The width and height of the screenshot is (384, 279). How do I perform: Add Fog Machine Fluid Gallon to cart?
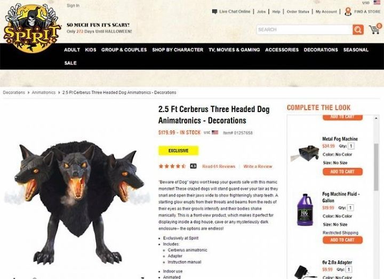pyautogui.click(x=342, y=240)
